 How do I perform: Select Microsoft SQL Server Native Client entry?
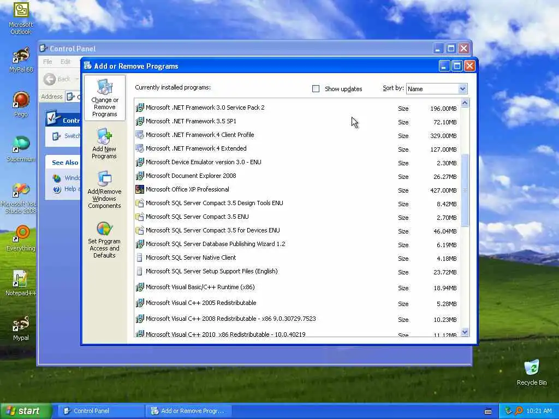[297, 258]
